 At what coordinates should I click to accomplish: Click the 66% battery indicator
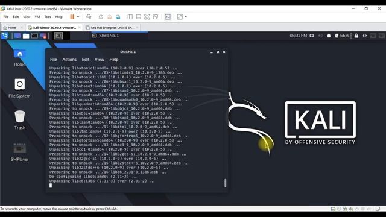click(x=342, y=36)
